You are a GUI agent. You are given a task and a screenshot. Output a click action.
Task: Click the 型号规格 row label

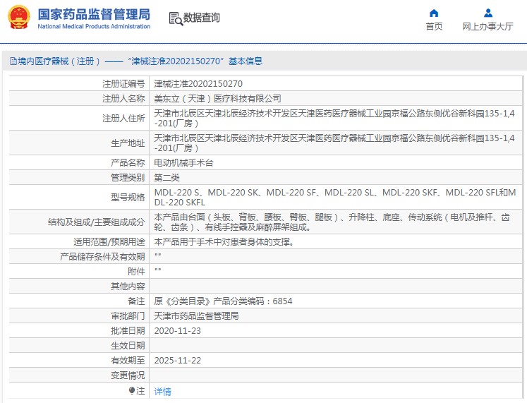(128, 198)
